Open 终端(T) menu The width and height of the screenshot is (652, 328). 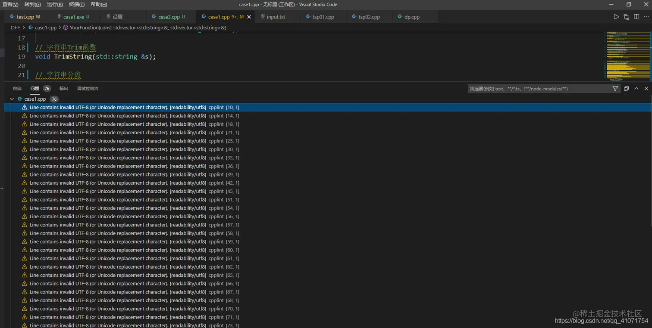point(77,4)
